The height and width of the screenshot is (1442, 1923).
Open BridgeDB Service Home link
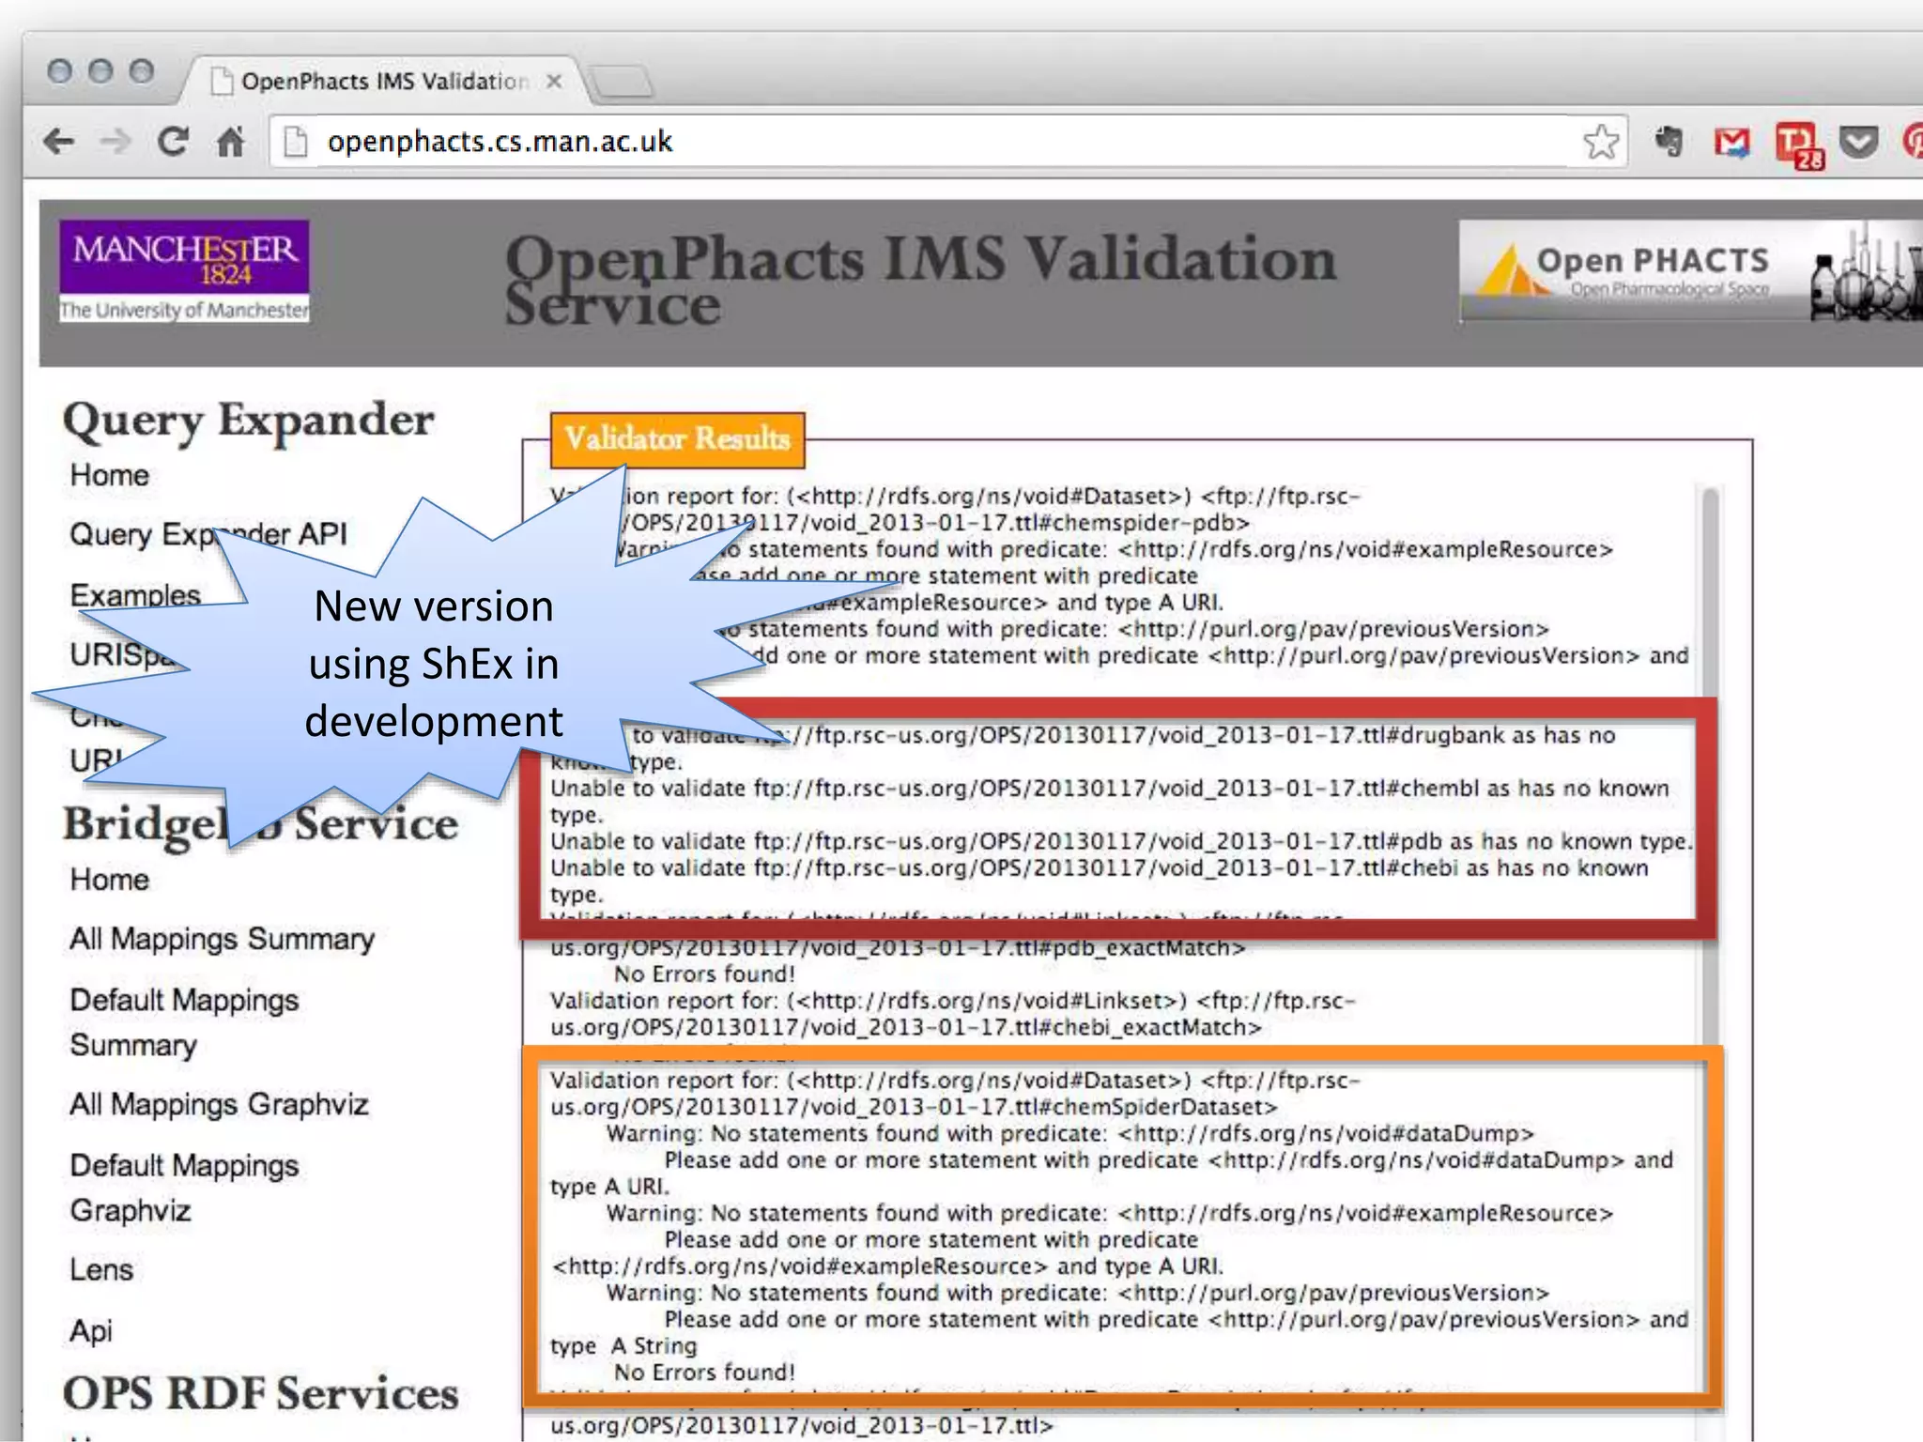point(110,880)
